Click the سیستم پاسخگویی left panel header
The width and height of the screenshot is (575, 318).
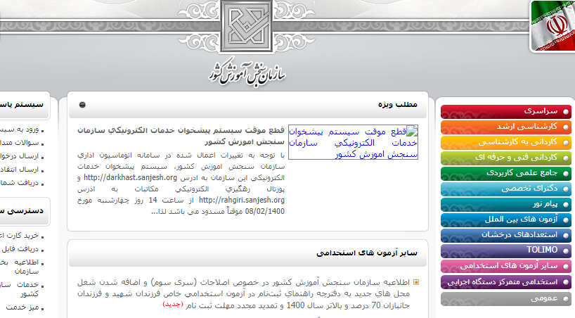(x=22, y=105)
